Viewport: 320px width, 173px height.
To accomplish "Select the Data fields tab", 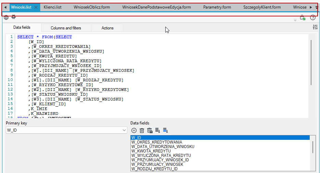I will (x=22, y=27).
